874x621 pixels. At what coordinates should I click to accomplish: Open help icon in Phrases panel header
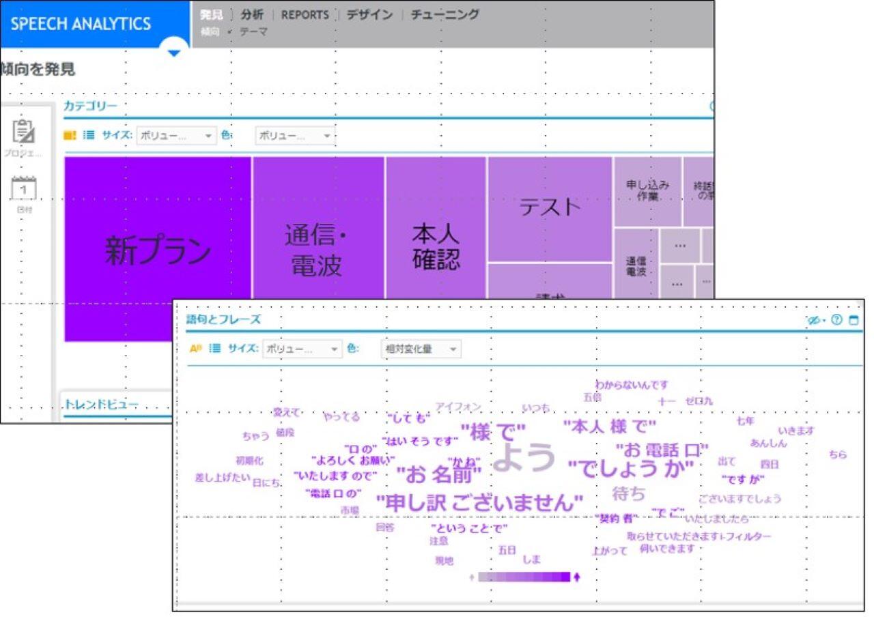click(836, 320)
